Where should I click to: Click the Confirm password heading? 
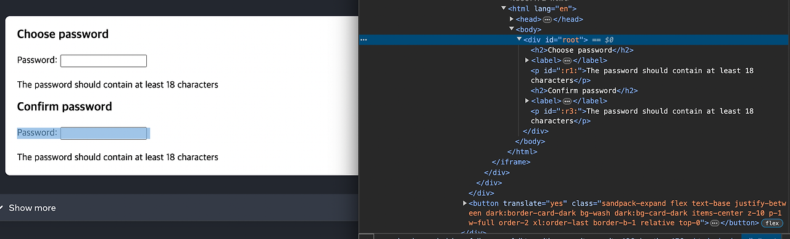point(65,107)
